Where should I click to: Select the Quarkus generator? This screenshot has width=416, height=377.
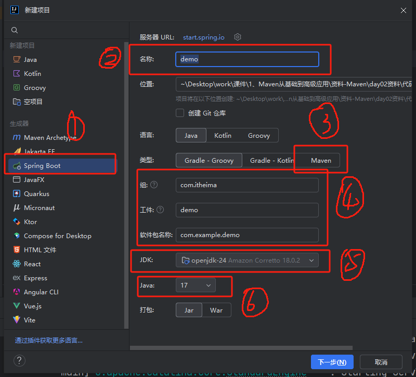click(x=62, y=193)
